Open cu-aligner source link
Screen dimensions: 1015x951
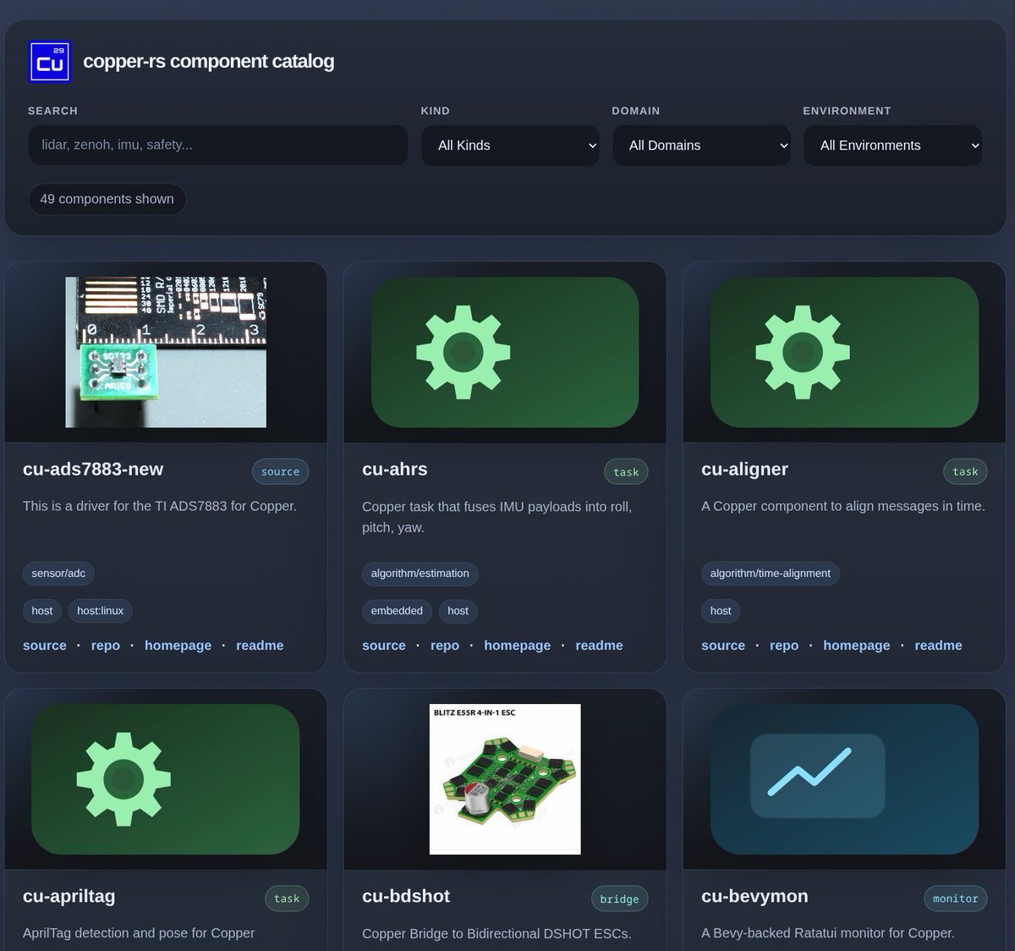coord(723,646)
